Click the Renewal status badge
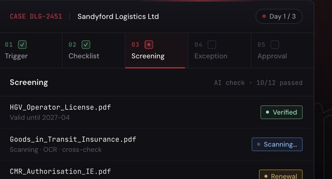The width and height of the screenshot is (332, 179). [x=281, y=174]
